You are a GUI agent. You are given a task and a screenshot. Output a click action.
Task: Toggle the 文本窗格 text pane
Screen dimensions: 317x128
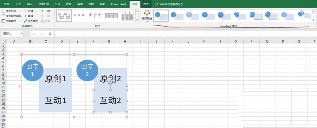[x=3, y=21]
